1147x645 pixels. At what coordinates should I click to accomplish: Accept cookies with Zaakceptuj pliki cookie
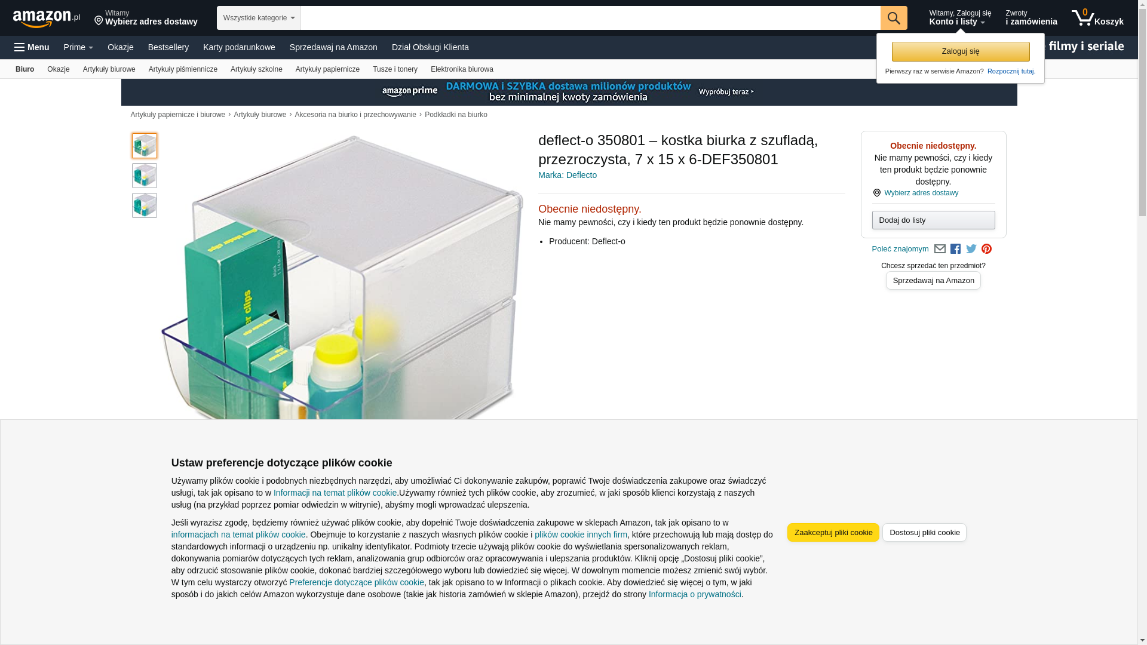pyautogui.click(x=833, y=532)
